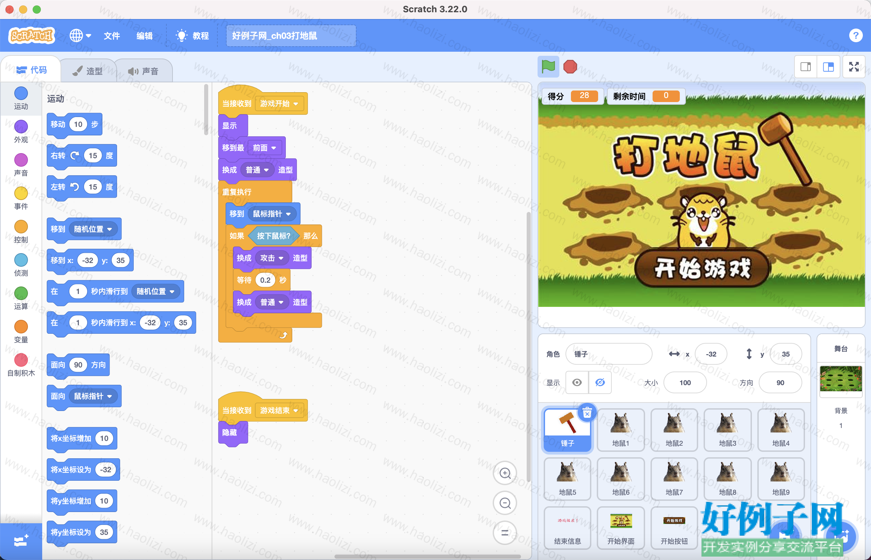Open the add extension button
This screenshot has height=560, width=871.
click(21, 541)
